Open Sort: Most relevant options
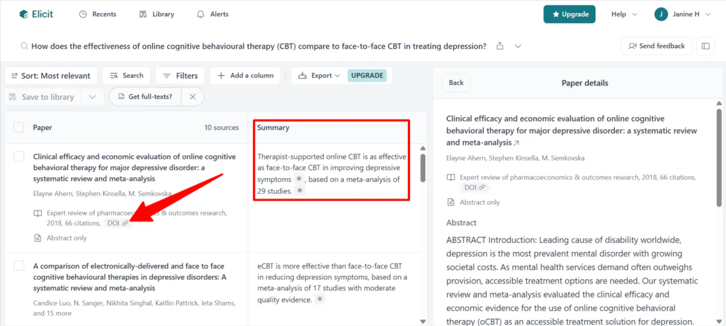This screenshot has width=726, height=326. point(50,75)
